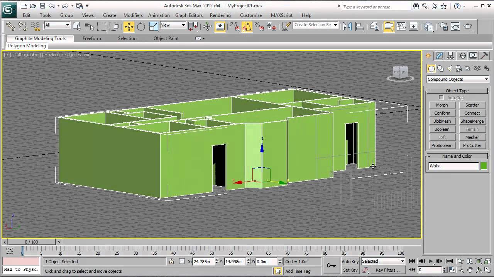
Task: Open the green Walls object color swatch
Action: point(484,166)
